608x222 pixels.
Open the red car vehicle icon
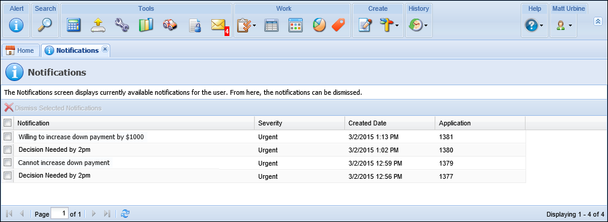coord(170,25)
